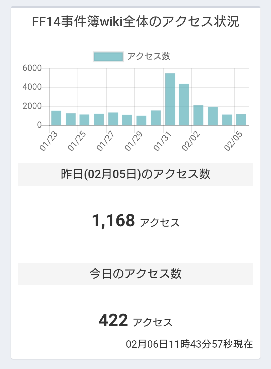Screen dimensions: 271x369
Task: Click the bar above the 01/29 label
Action: point(141,121)
